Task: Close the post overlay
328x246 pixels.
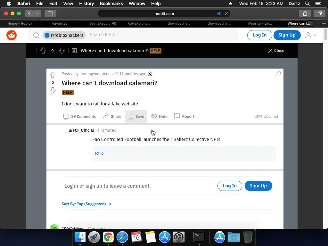Action: 276,51
